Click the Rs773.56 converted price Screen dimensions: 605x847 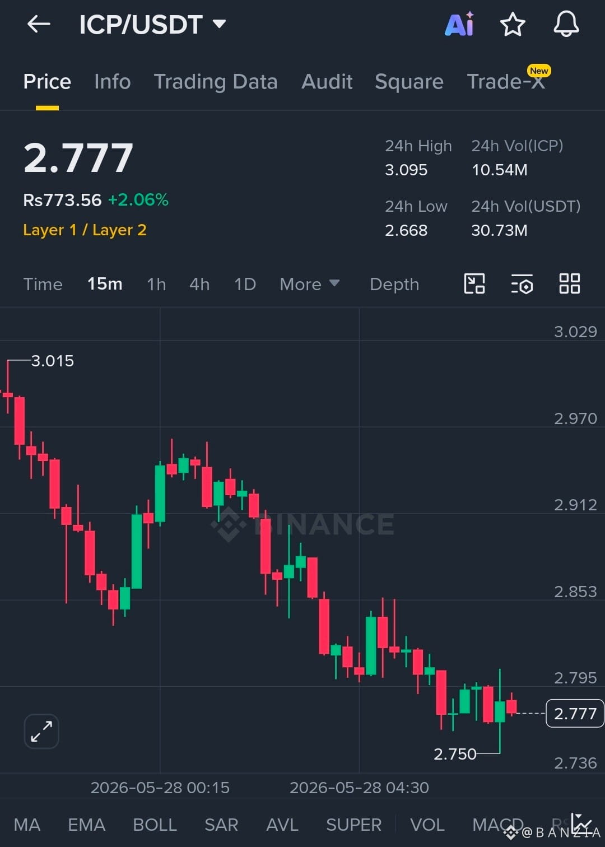point(62,200)
